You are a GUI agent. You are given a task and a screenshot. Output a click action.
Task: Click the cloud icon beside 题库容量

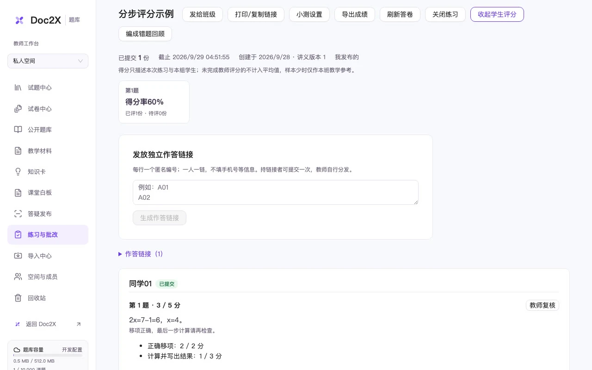17,350
